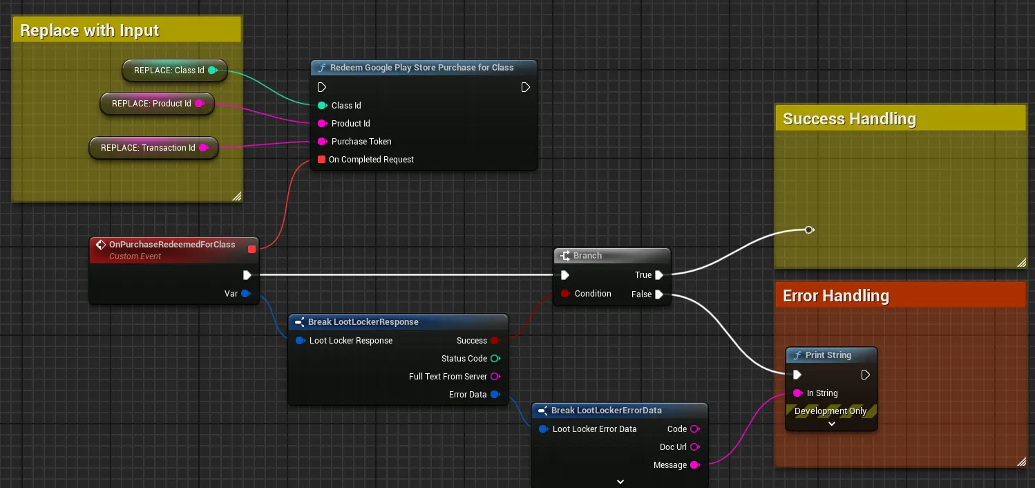Viewport: 1035px width, 488px height.
Task: Click the Replace with Input comment box corner handle
Action: pyautogui.click(x=237, y=196)
